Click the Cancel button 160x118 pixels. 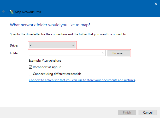147,113
